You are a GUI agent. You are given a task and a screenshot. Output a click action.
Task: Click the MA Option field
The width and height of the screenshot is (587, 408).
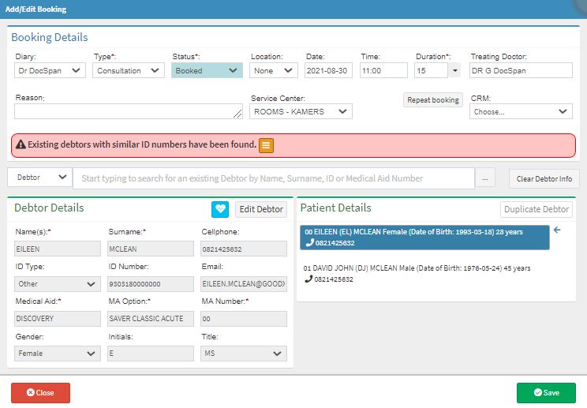coord(151,319)
